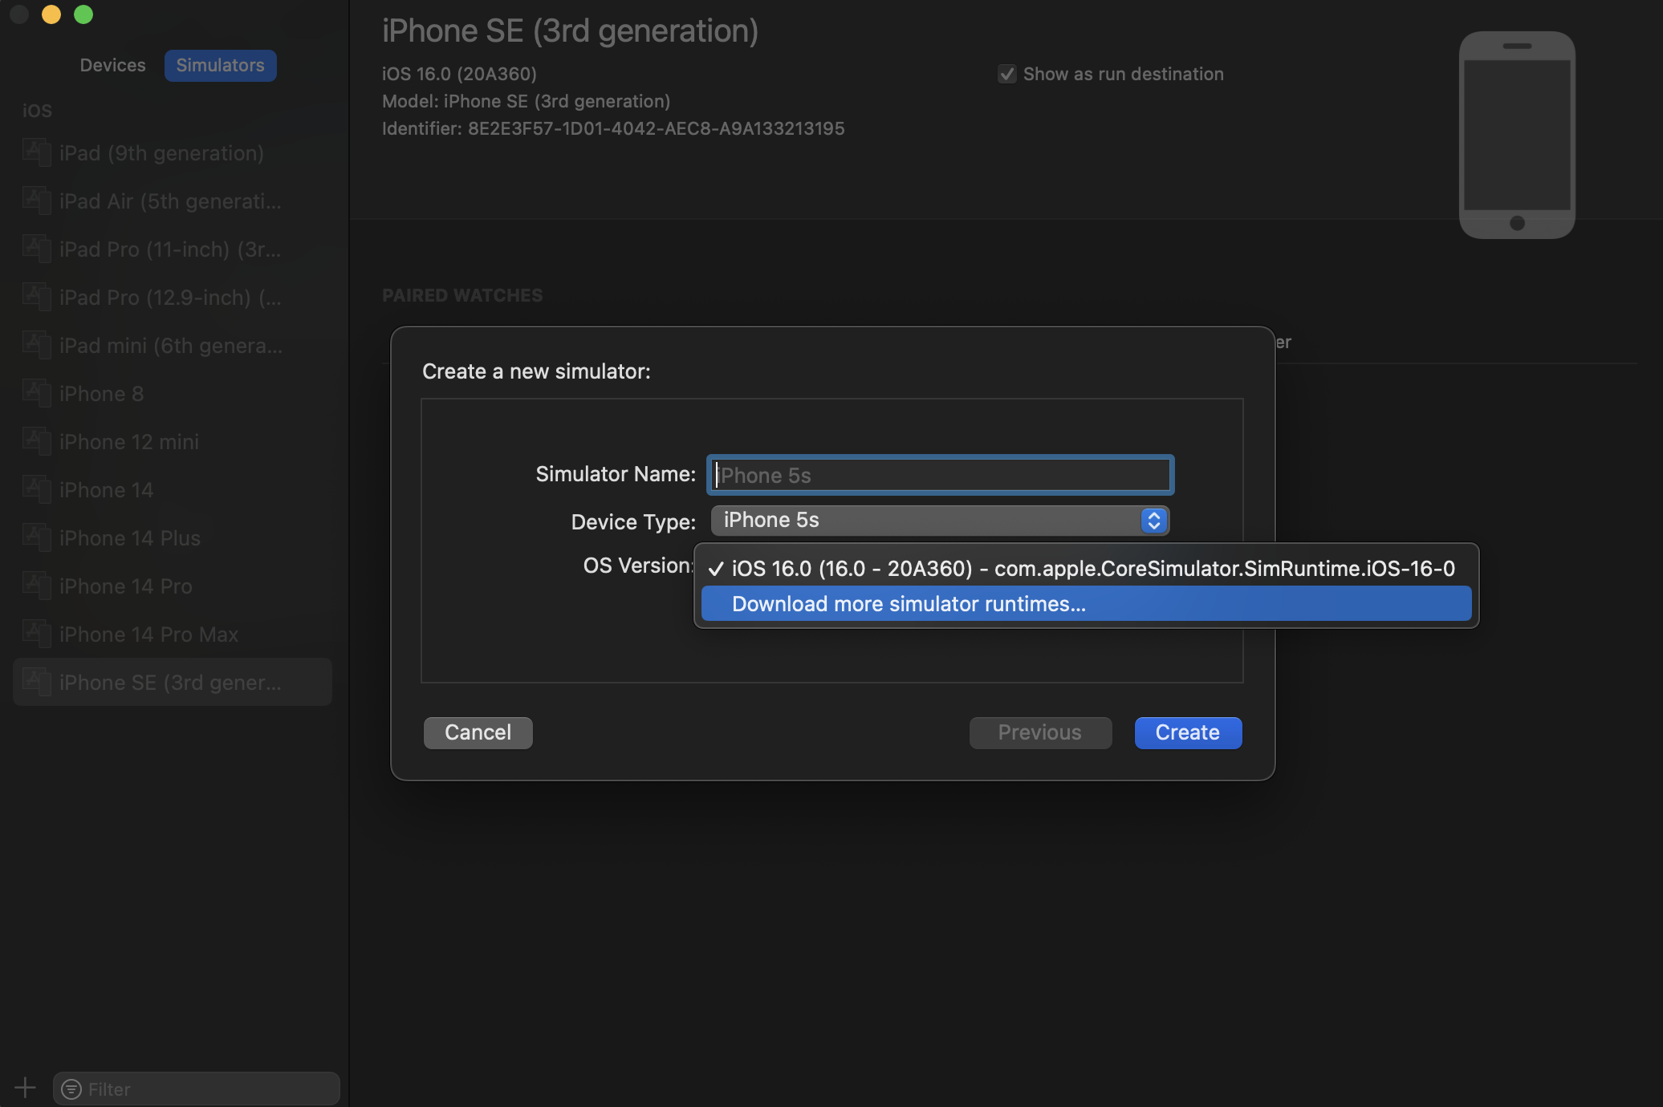
Task: Click the Filter search field
Action: 197,1089
